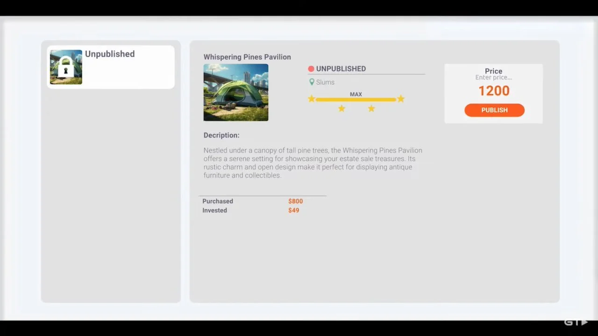Click the $800 Purchased amount
Screen dimensions: 598x336
(x=295, y=201)
